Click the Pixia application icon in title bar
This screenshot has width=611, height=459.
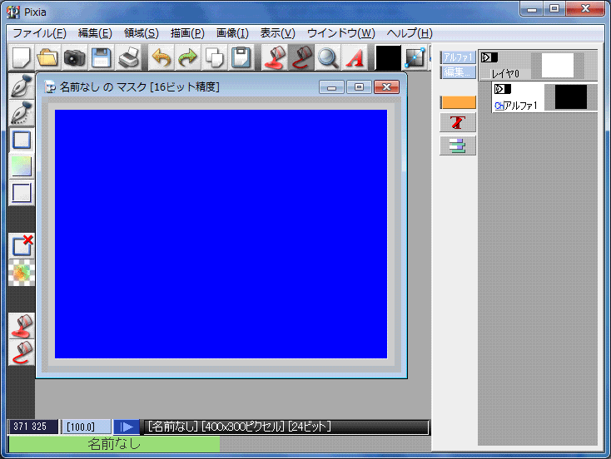click(x=12, y=12)
